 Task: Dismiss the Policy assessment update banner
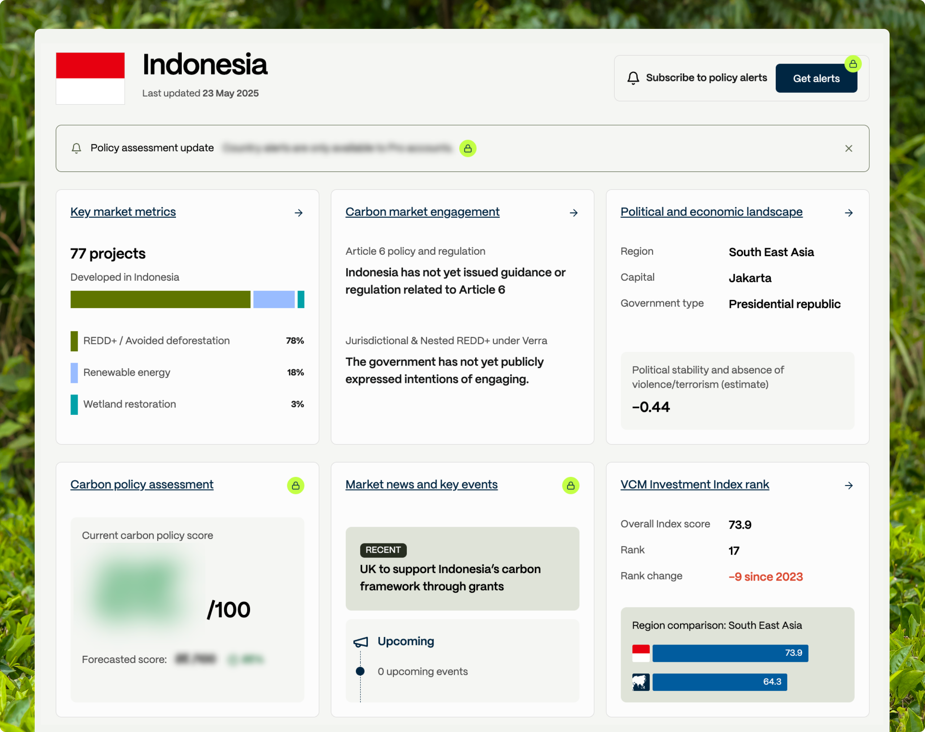848,149
